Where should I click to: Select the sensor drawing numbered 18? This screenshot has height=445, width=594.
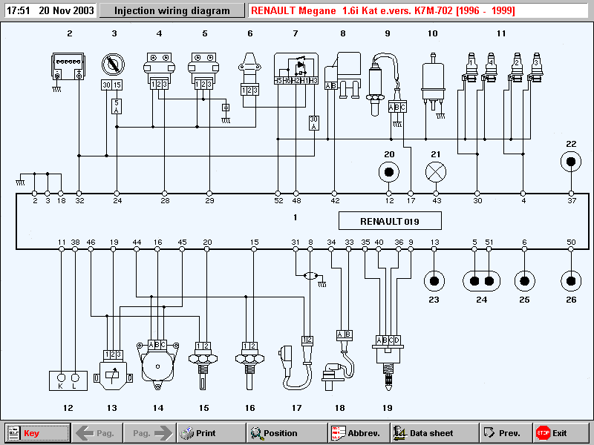(x=339, y=360)
